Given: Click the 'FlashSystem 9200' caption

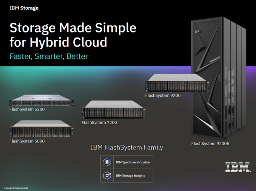Looking at the screenshot, I should pos(163,95).
